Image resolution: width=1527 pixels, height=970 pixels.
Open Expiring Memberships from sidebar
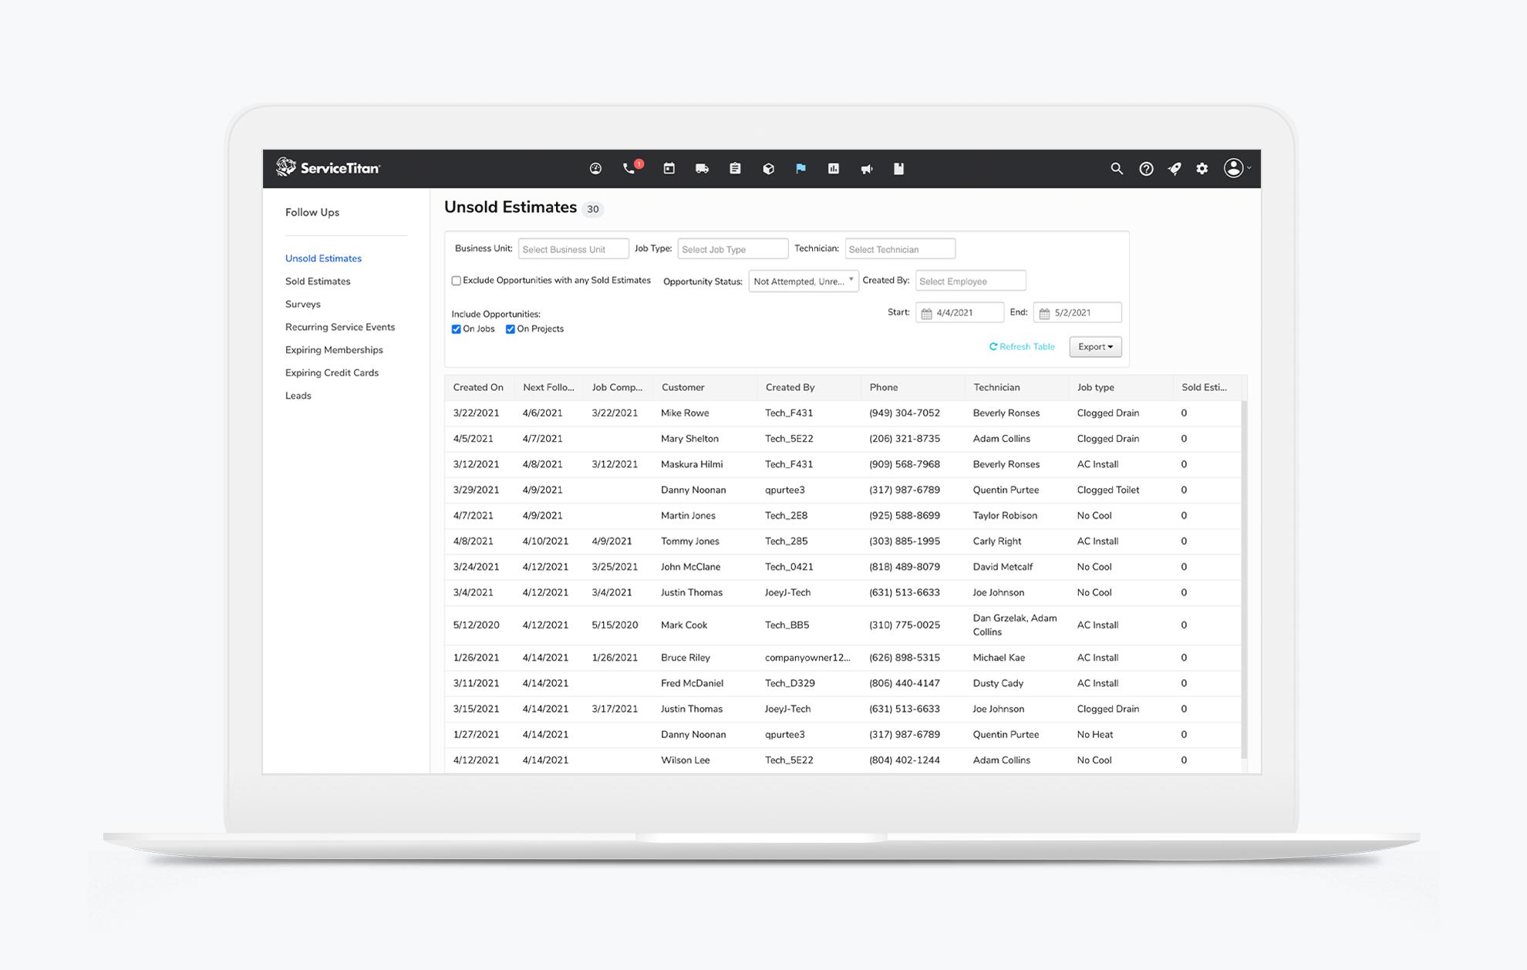pyautogui.click(x=334, y=349)
